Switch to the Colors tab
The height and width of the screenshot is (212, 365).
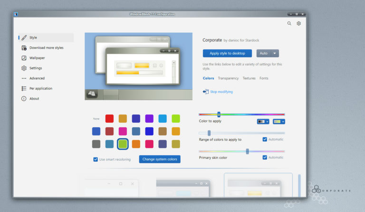(x=208, y=78)
